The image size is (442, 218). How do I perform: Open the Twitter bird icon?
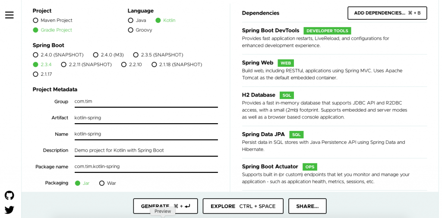pyautogui.click(x=9, y=210)
